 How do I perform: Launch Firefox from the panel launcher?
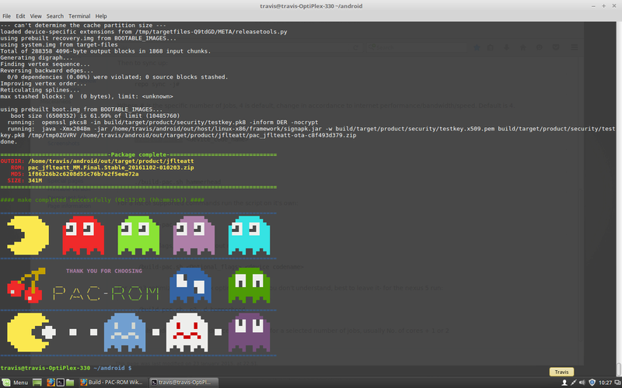(x=51, y=383)
